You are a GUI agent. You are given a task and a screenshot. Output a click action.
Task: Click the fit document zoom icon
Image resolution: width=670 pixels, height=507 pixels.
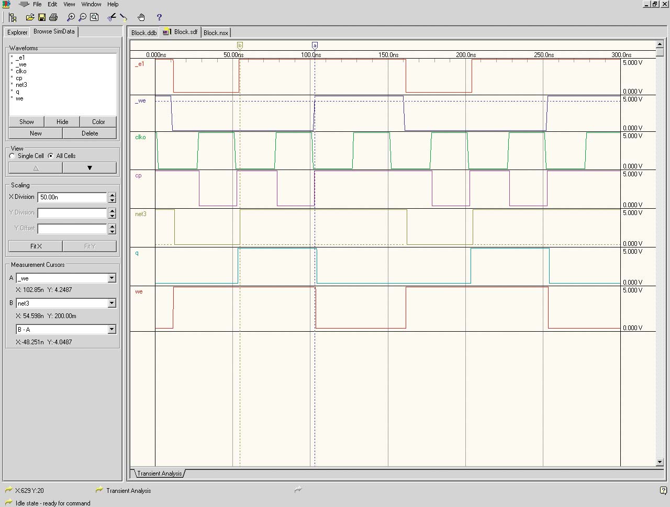pyautogui.click(x=94, y=17)
